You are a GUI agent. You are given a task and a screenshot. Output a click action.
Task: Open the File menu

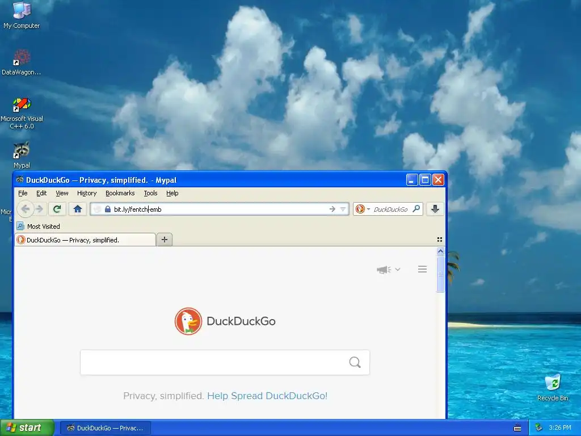pyautogui.click(x=23, y=193)
